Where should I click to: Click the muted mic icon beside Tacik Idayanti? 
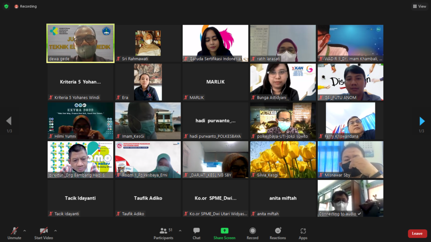pos(51,214)
